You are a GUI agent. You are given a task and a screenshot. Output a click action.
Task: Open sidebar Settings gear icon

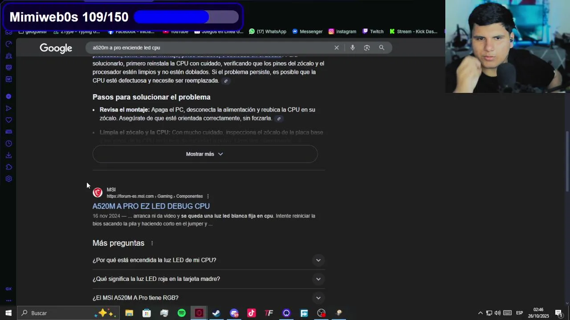(8, 179)
